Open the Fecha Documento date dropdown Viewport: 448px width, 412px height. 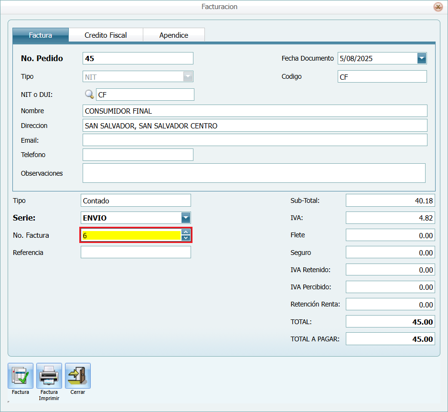tap(421, 58)
